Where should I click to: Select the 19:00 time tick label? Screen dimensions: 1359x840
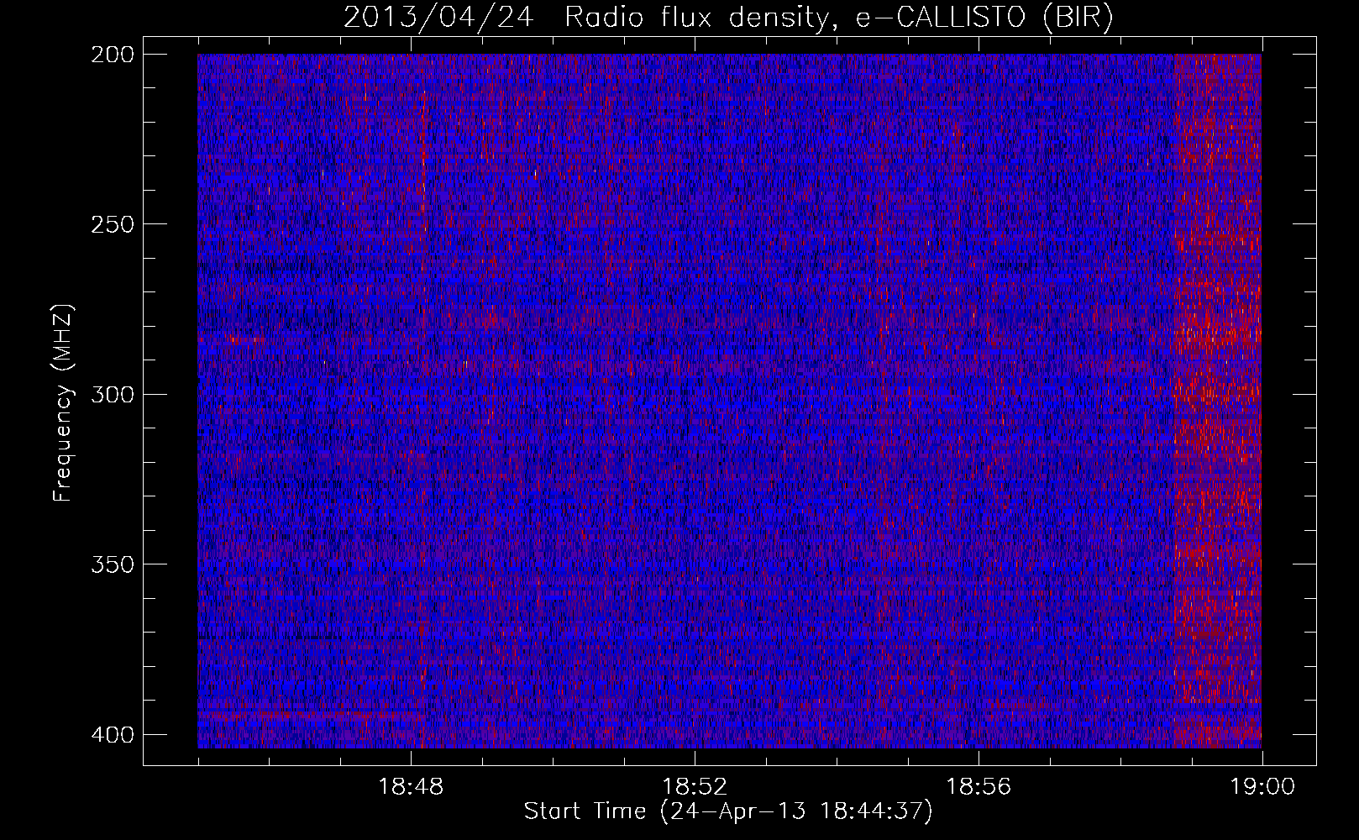click(1262, 787)
